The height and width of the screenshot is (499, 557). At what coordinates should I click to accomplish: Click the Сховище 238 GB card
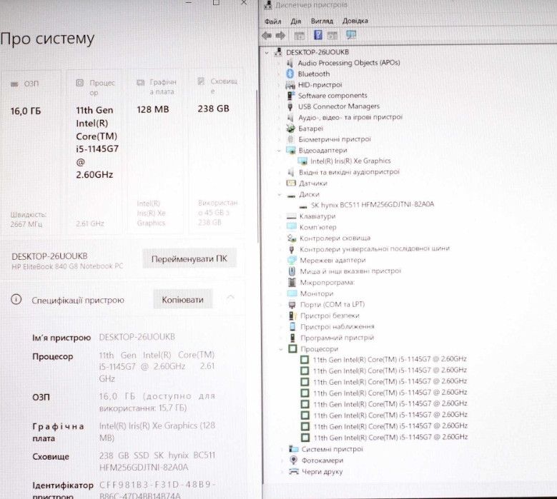pyautogui.click(x=217, y=151)
